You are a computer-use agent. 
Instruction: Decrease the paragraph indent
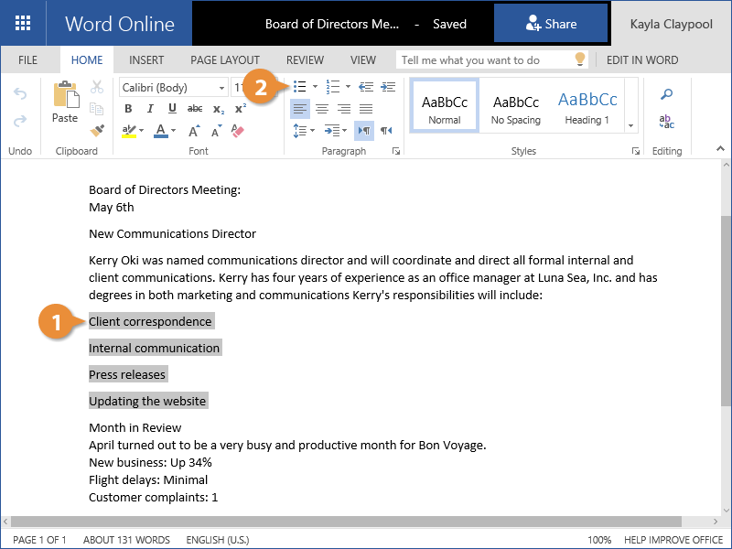click(x=366, y=87)
